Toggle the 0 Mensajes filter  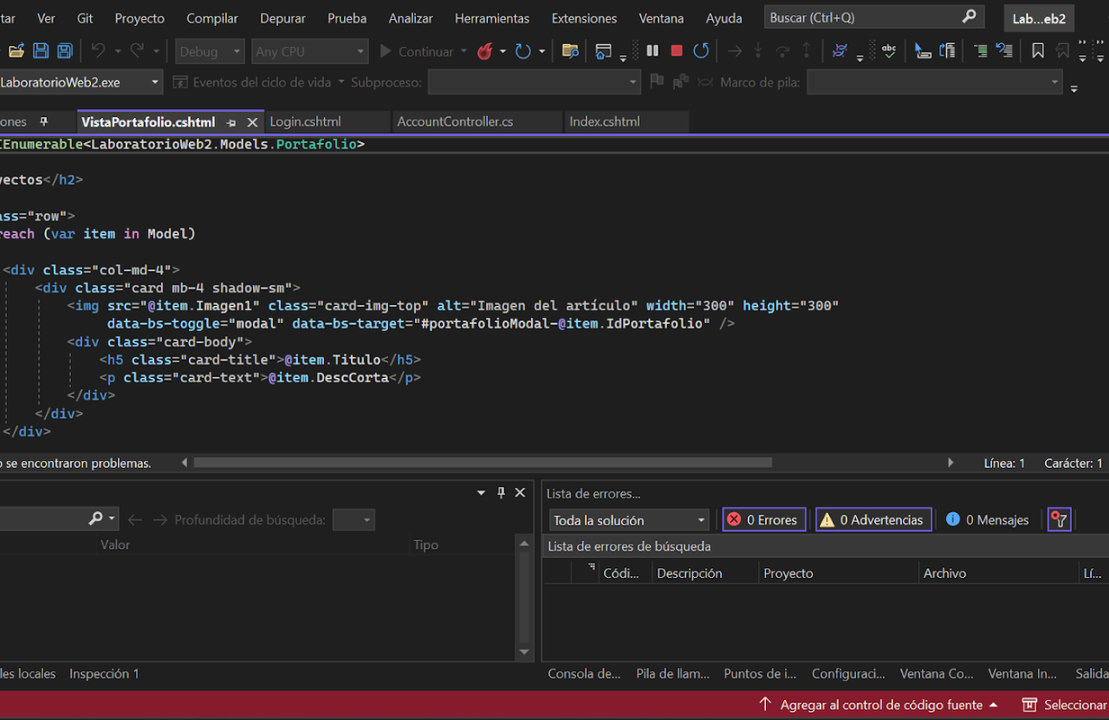pyautogui.click(x=987, y=519)
